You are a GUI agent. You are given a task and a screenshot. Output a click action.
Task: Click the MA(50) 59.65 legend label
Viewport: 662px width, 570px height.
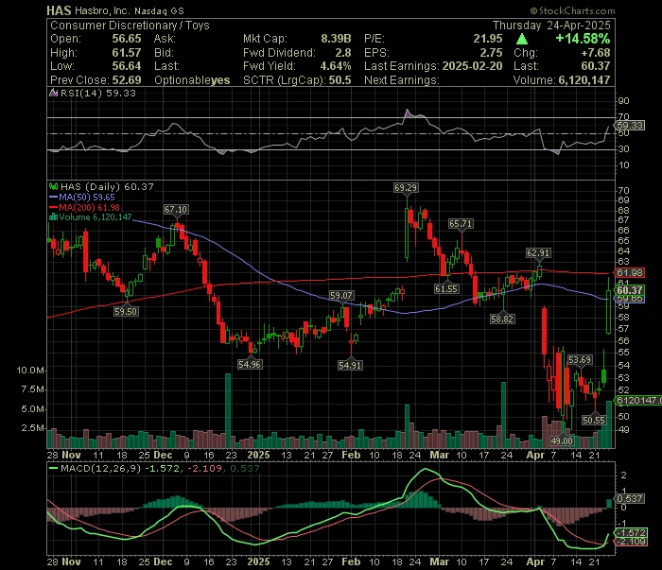[x=87, y=197]
